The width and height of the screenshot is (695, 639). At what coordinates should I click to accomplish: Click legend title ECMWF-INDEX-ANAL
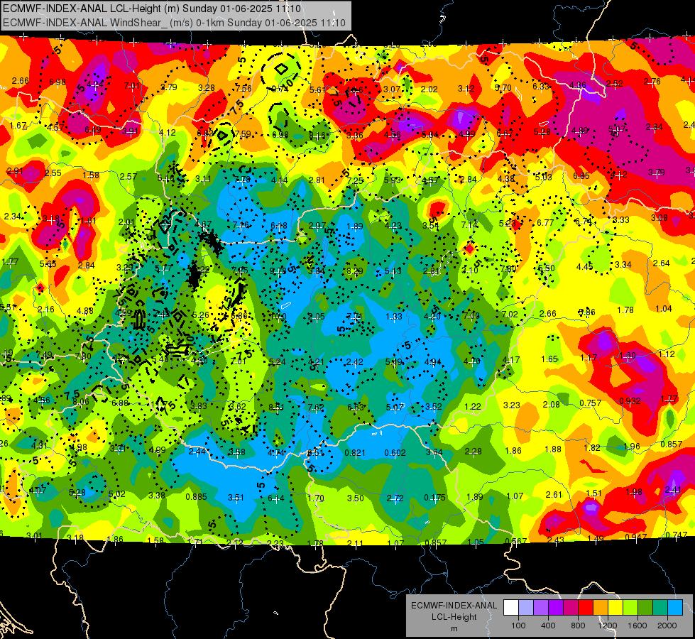[454, 606]
